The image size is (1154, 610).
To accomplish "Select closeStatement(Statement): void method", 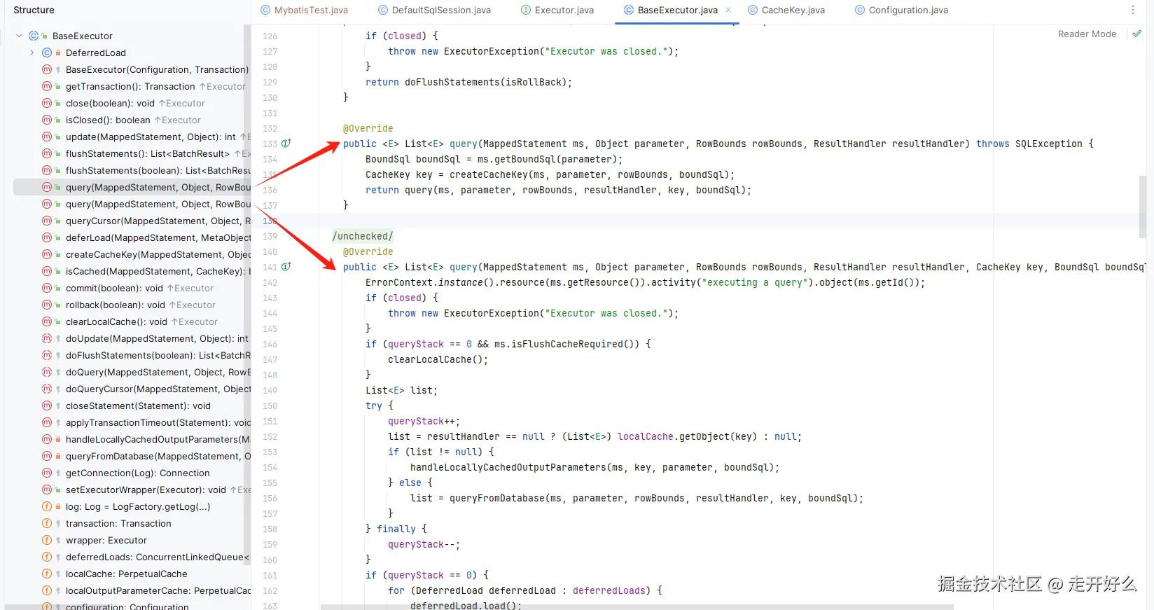I will (x=138, y=405).
